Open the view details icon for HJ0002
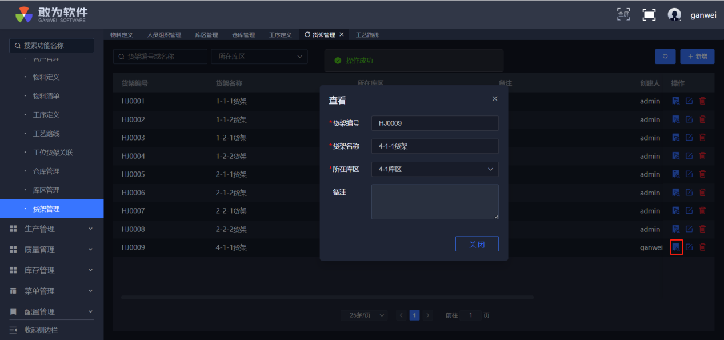 (x=676, y=119)
